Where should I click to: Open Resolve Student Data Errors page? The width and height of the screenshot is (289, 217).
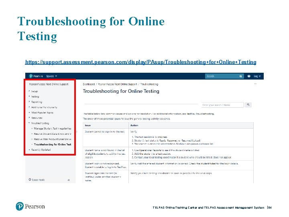click(x=53, y=134)
